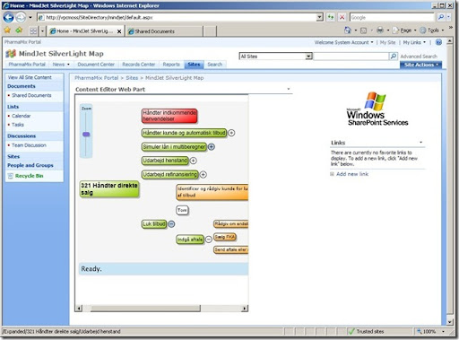Screen dimensions: 459x340
Task: Open the Links web part menu arrow
Action: [420, 143]
